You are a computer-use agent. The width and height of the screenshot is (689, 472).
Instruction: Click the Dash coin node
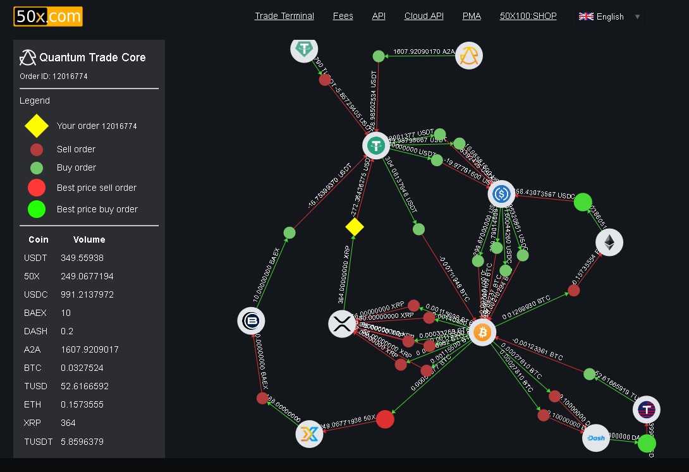[x=595, y=437]
